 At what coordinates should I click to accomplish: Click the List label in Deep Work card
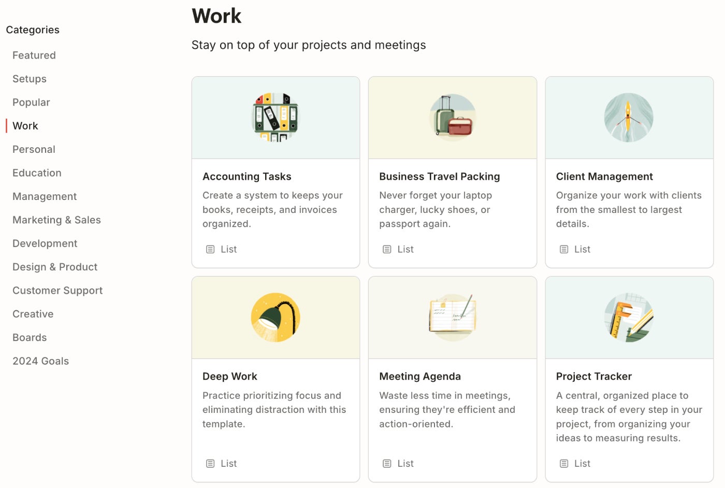[x=229, y=464]
